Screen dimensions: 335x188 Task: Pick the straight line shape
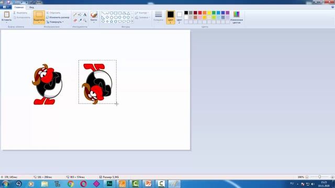pyautogui.click(x=103, y=13)
